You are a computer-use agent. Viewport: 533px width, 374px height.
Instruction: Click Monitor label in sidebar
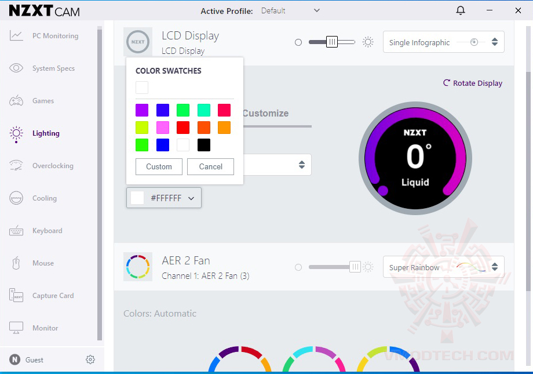click(x=45, y=328)
